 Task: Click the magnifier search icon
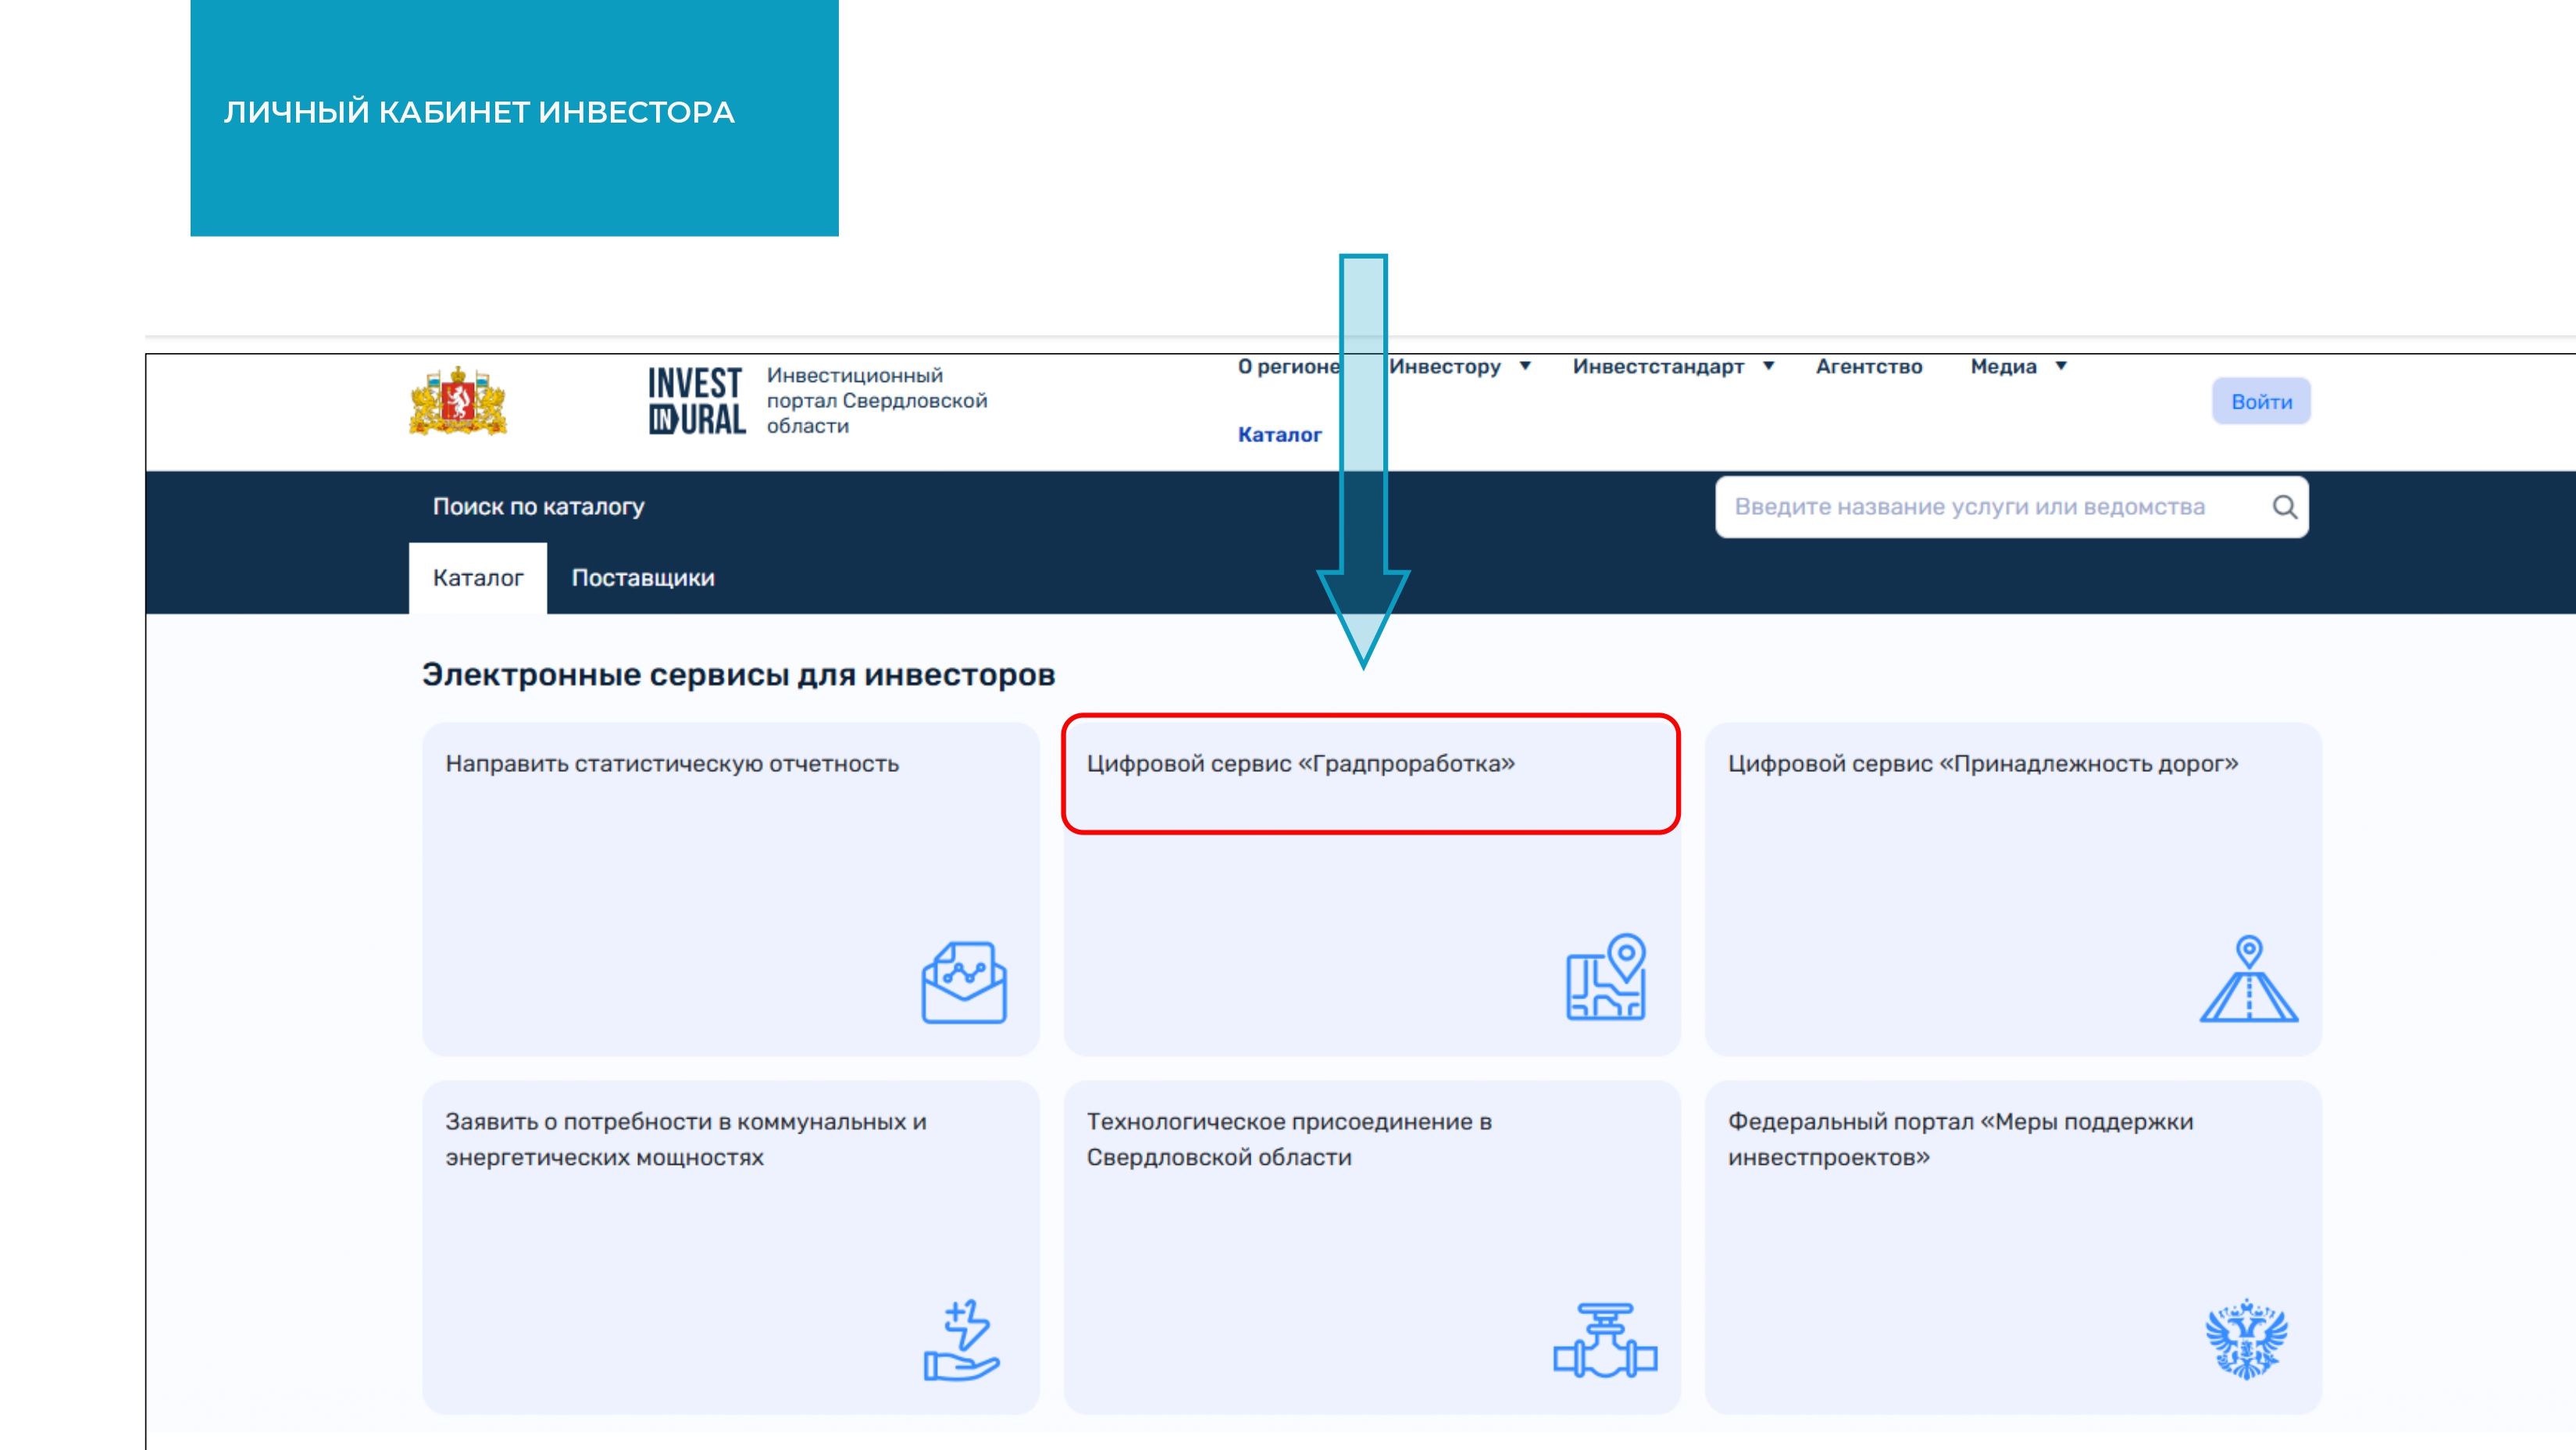coord(2283,507)
